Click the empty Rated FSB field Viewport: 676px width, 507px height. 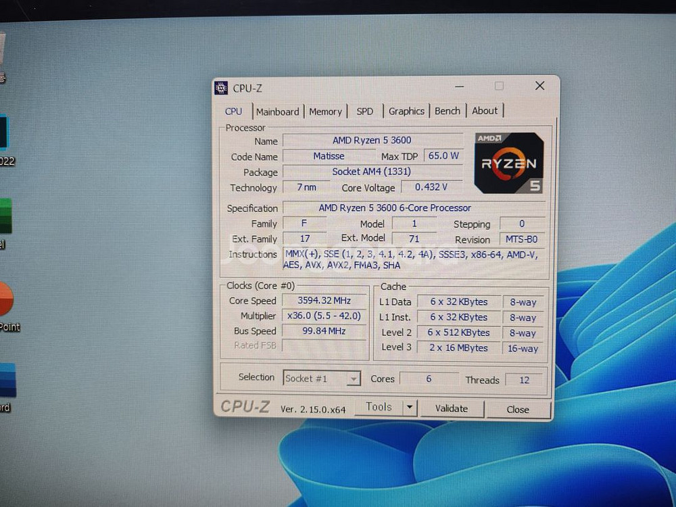point(324,345)
